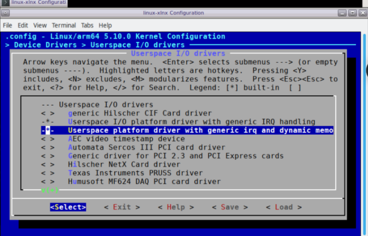The image size is (368, 236).
Task: Open the View menu
Action: (x=40, y=25)
